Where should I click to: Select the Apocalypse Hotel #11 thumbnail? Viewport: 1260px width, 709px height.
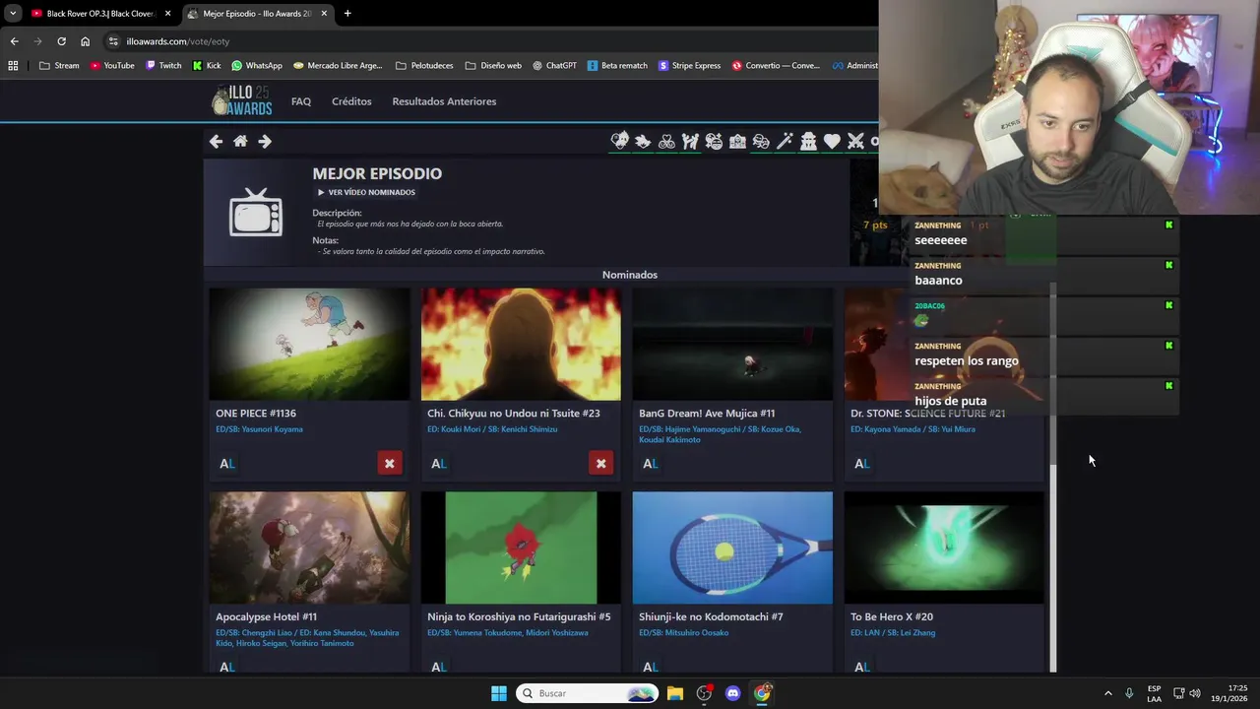click(309, 548)
